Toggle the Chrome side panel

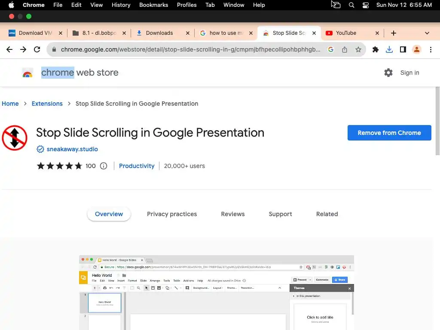pyautogui.click(x=403, y=50)
